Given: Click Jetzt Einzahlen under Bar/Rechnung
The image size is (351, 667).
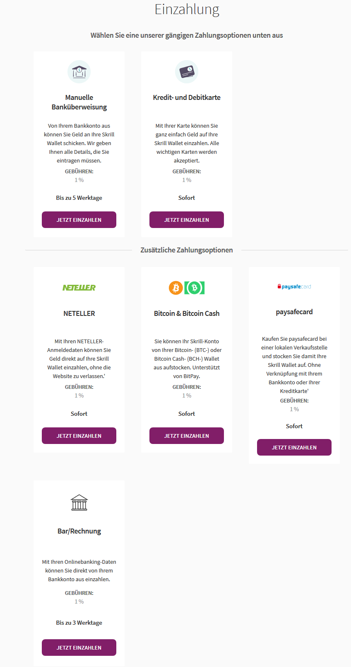Looking at the screenshot, I should tap(79, 648).
